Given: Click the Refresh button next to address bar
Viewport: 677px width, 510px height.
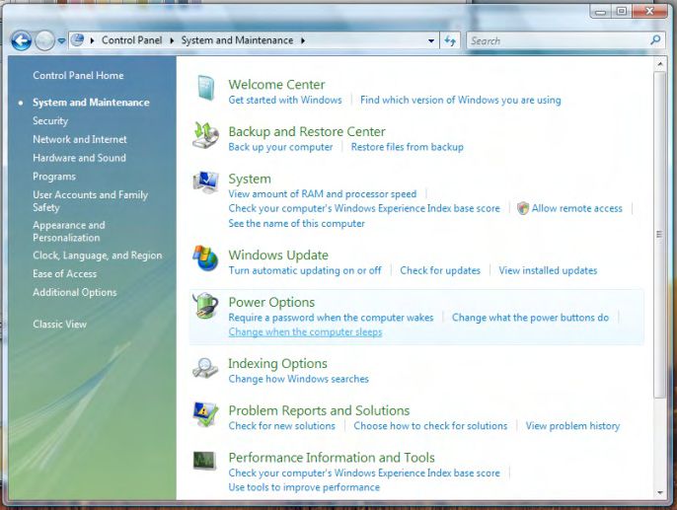Looking at the screenshot, I should pyautogui.click(x=450, y=40).
